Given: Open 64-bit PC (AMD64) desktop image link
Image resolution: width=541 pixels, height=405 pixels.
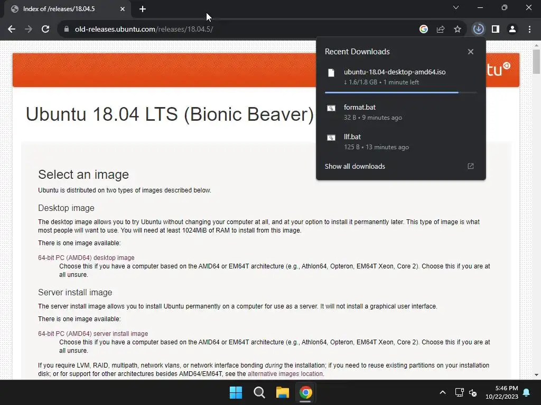Looking at the screenshot, I should tap(86, 257).
